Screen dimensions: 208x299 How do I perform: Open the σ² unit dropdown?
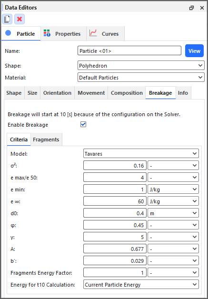point(173,166)
